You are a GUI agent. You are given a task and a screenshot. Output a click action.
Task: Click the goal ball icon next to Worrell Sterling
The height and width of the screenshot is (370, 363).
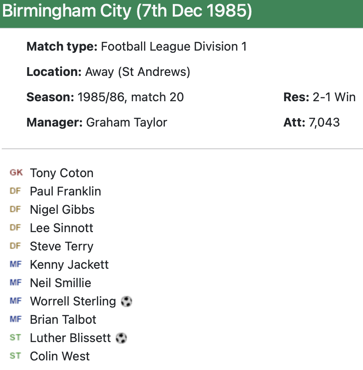(126, 301)
